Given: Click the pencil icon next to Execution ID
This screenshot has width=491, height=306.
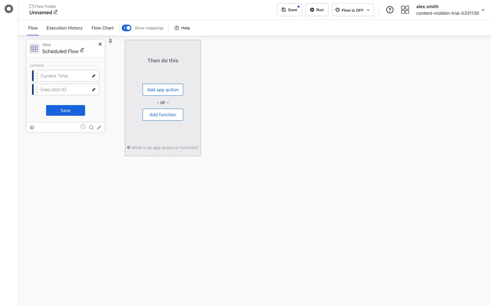Looking at the screenshot, I should tap(94, 90).
